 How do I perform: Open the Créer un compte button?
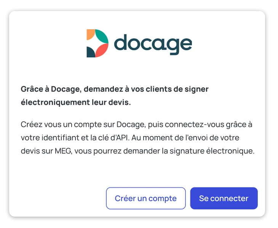coord(146,198)
